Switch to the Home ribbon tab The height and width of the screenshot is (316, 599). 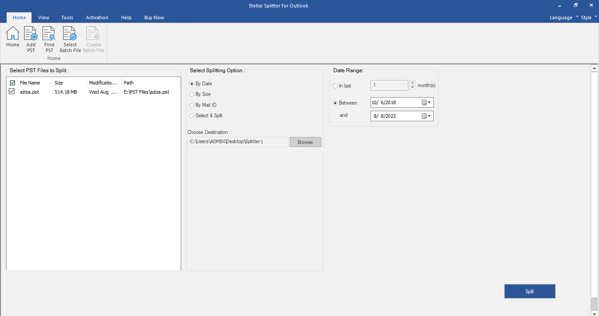[x=19, y=18]
